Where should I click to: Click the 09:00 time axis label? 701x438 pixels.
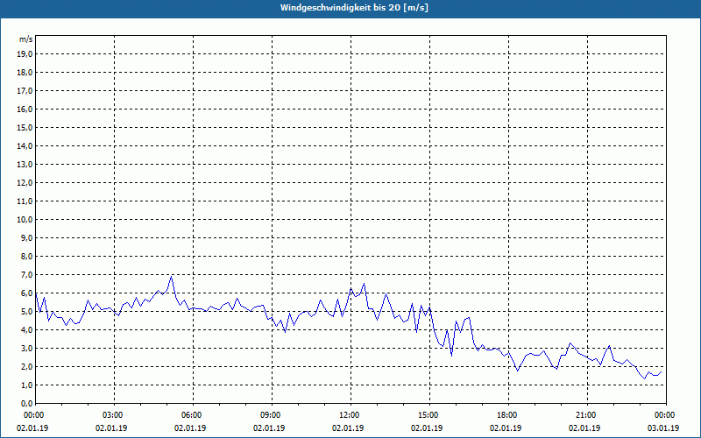273,415
